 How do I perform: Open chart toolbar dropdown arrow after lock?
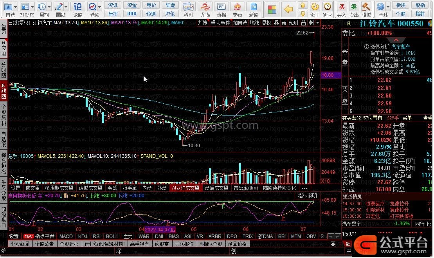point(317,23)
